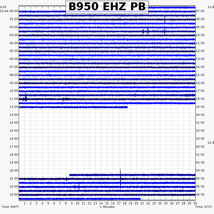Click the 02:00 MST row label
Screen dimensions: 214x214
(x=14, y=27)
